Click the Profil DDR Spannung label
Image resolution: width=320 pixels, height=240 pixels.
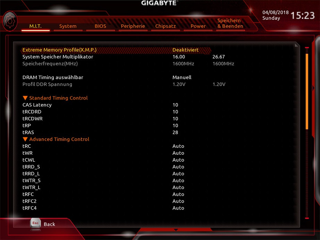pyautogui.click(x=47, y=84)
